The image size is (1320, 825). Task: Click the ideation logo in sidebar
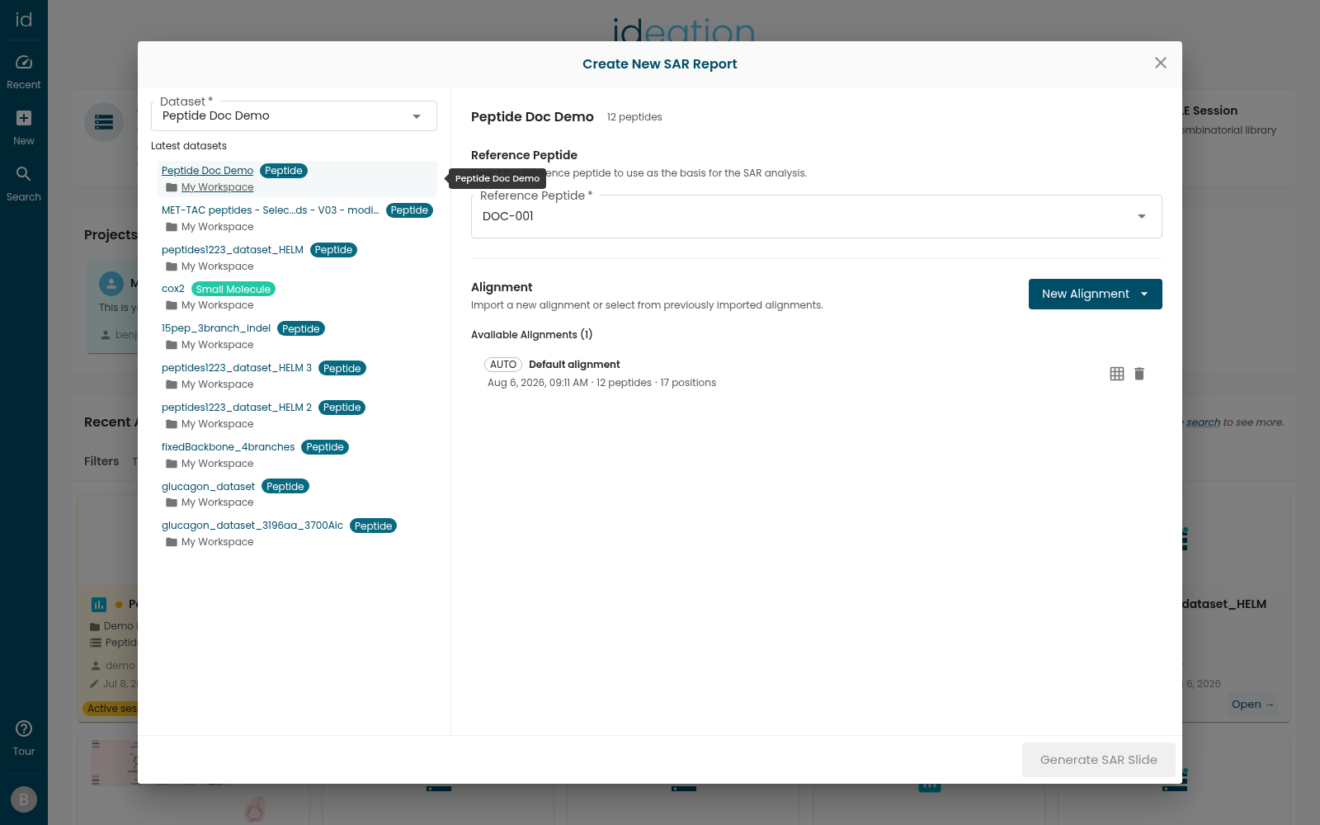click(24, 20)
